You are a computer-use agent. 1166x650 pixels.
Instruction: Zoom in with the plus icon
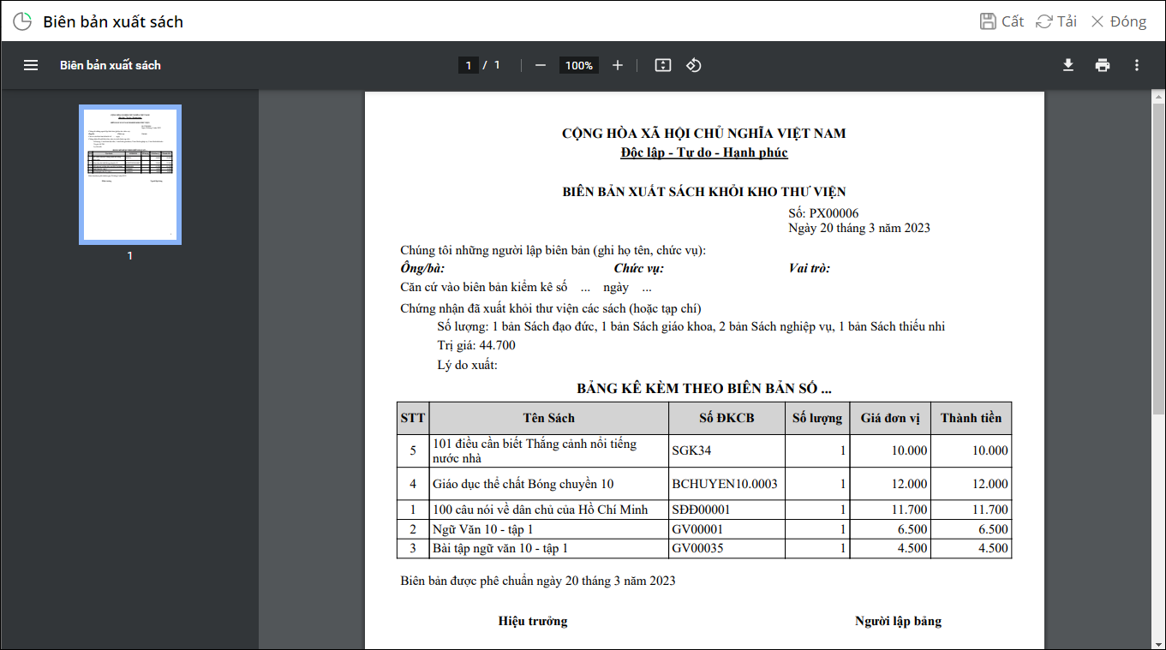coord(618,65)
